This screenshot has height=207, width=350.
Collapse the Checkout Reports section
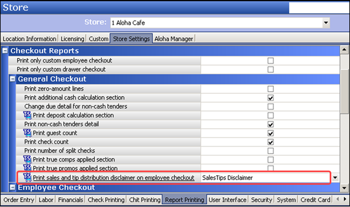pos(5,51)
